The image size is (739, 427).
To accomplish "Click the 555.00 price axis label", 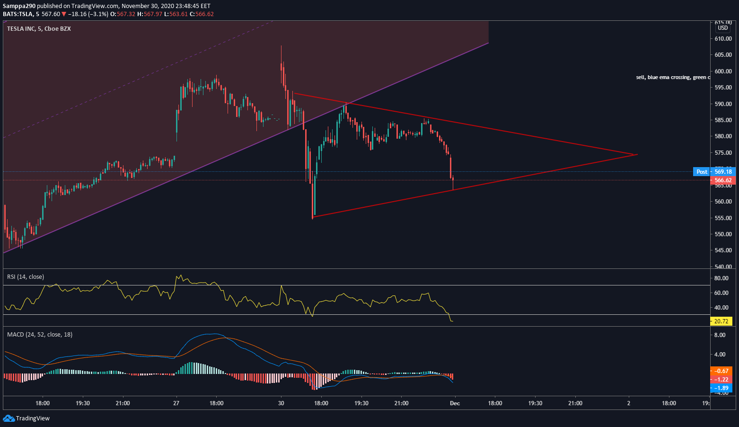I will point(722,218).
